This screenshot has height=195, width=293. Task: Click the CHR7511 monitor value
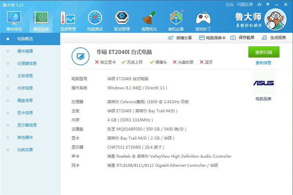pyautogui.click(x=136, y=147)
